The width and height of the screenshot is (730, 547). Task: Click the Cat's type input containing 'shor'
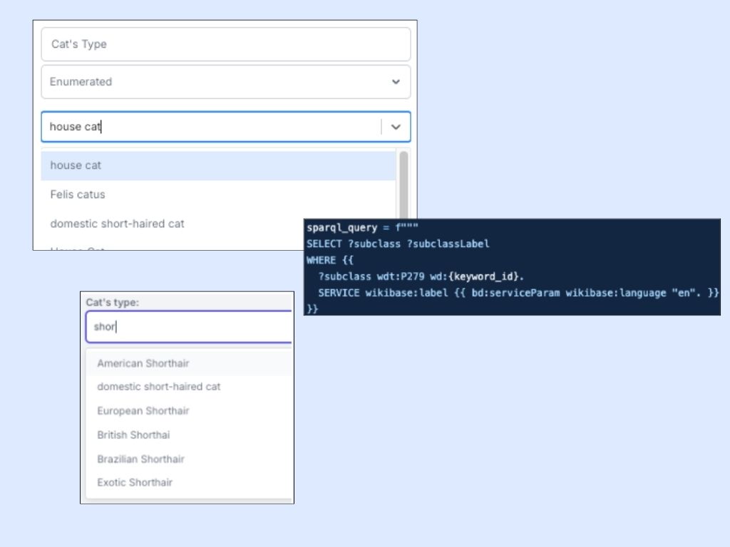pyautogui.click(x=190, y=327)
